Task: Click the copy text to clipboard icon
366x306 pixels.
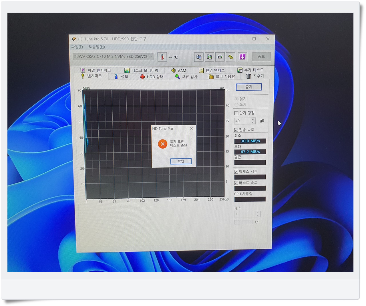Action: point(199,57)
